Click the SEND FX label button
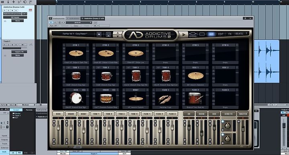 coord(228,114)
